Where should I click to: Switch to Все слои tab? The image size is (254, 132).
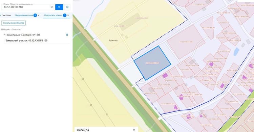6,15
